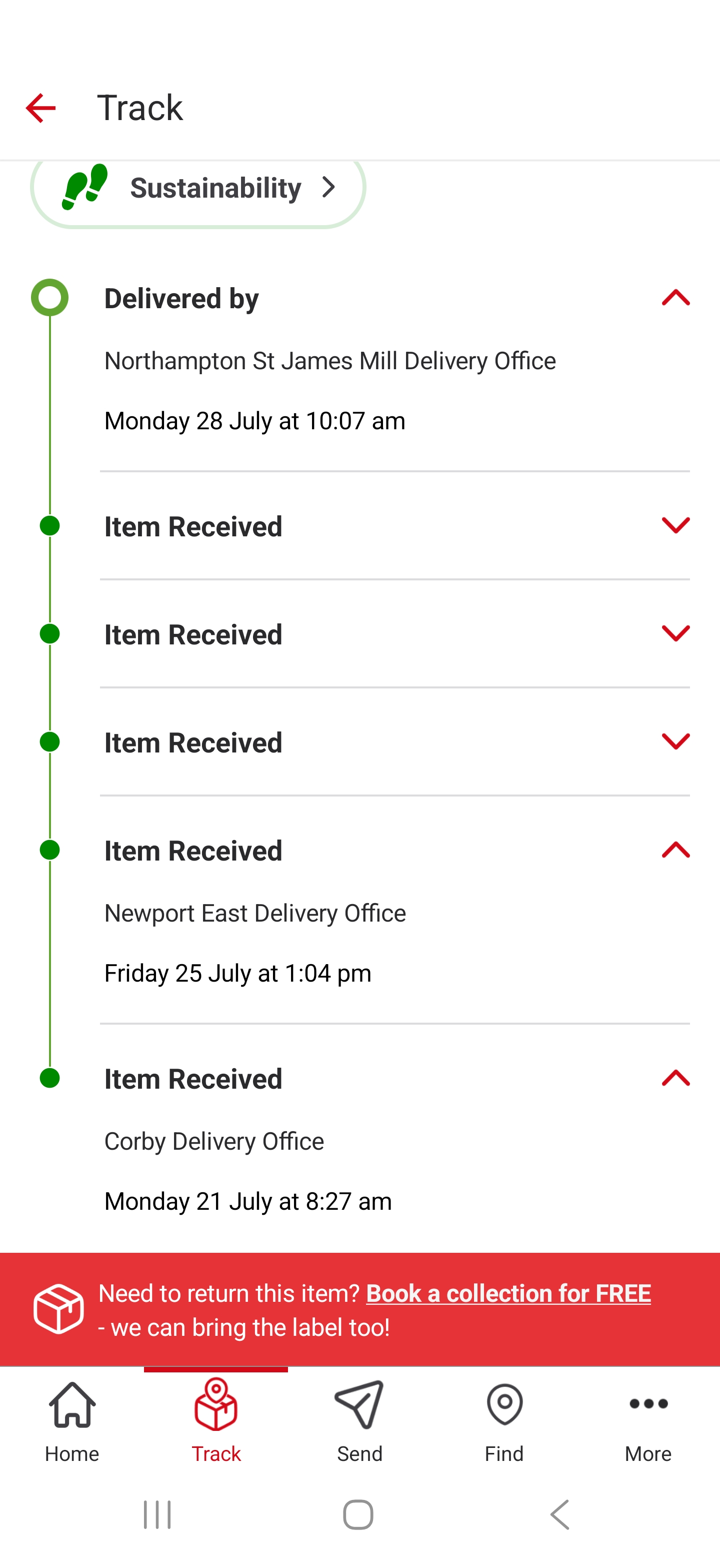
Task: Tap the green footprints Sustainability icon
Action: (x=85, y=186)
